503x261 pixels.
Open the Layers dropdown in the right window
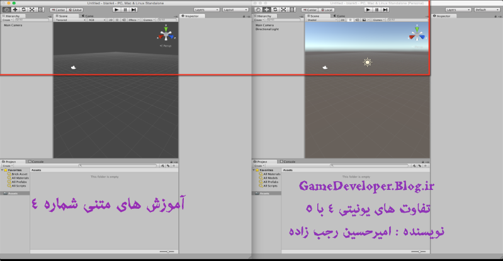point(458,9)
